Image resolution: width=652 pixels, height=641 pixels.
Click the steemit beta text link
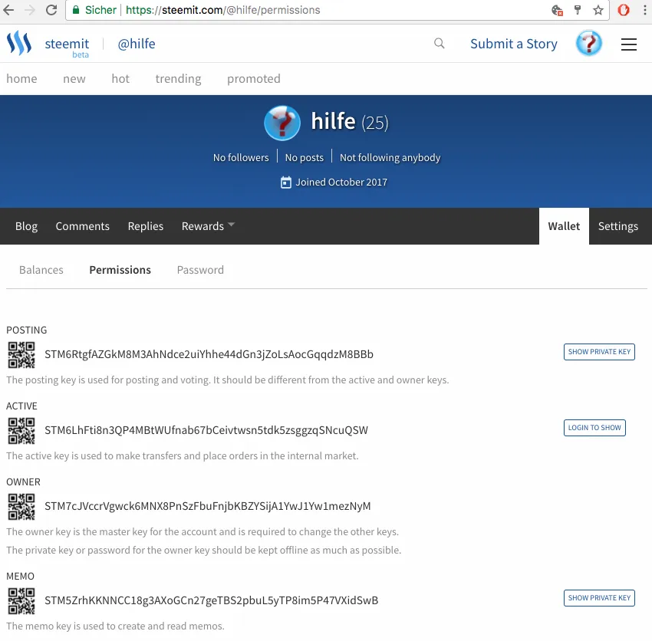(67, 47)
